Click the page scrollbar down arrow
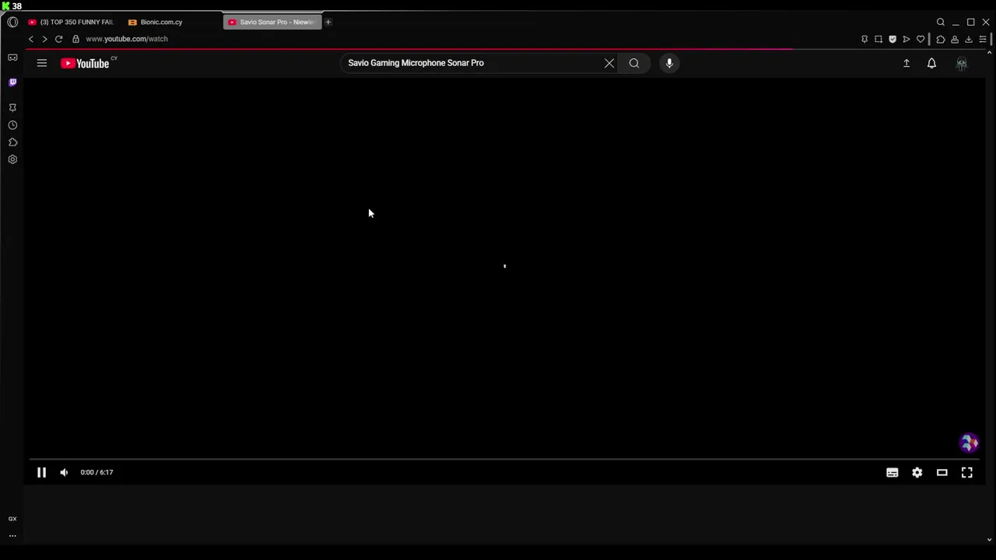The image size is (996, 560). click(989, 539)
